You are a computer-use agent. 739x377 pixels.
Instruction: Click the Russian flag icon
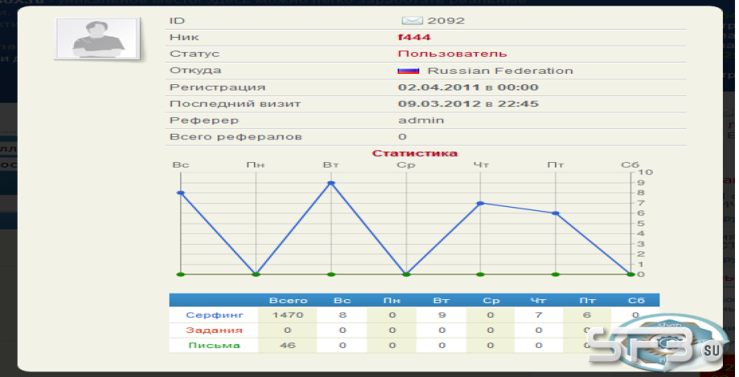coord(408,71)
